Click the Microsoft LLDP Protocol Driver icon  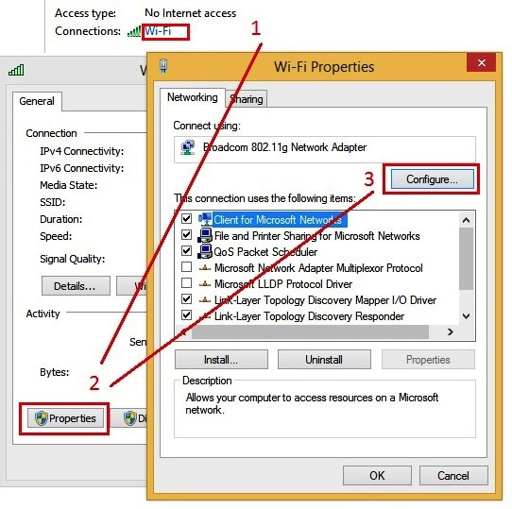(x=205, y=283)
